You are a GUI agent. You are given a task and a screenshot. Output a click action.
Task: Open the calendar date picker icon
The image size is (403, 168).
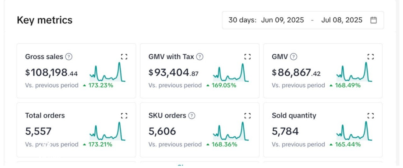pyautogui.click(x=373, y=20)
